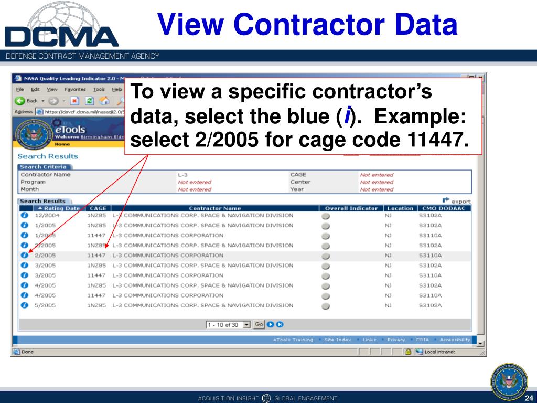537x403 pixels.
Task: Open the View menu
Action: click(x=52, y=89)
